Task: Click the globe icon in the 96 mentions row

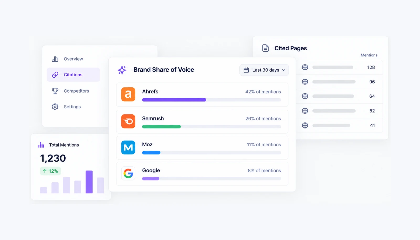Action: 305,82
